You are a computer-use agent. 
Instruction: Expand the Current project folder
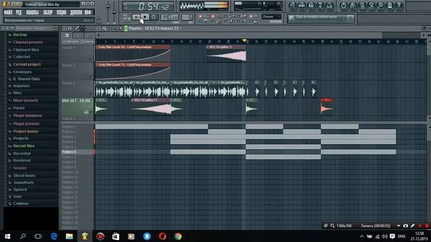click(x=27, y=65)
